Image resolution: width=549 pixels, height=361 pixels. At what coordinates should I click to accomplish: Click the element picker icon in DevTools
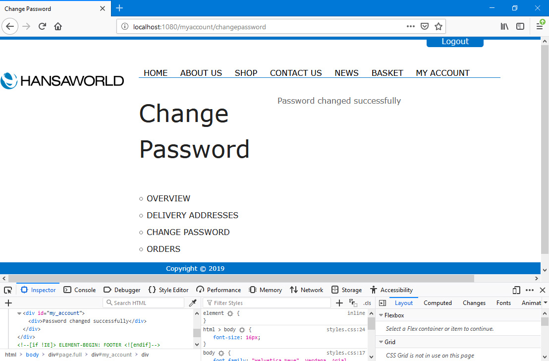click(x=8, y=290)
